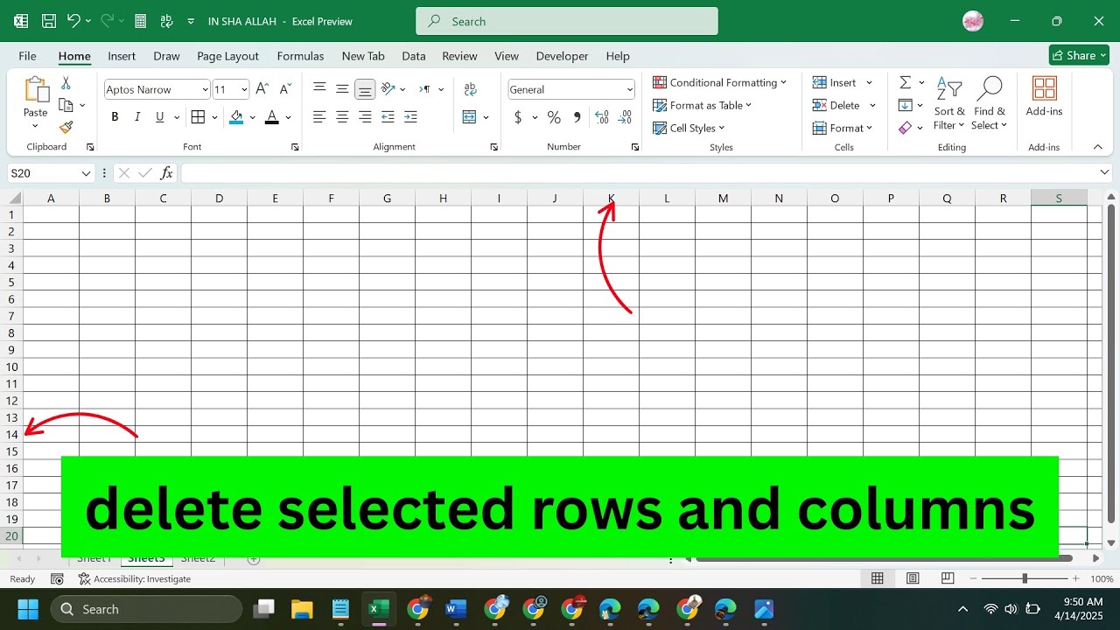Click the Search box in title bar
This screenshot has height=630, width=1120.
[567, 21]
